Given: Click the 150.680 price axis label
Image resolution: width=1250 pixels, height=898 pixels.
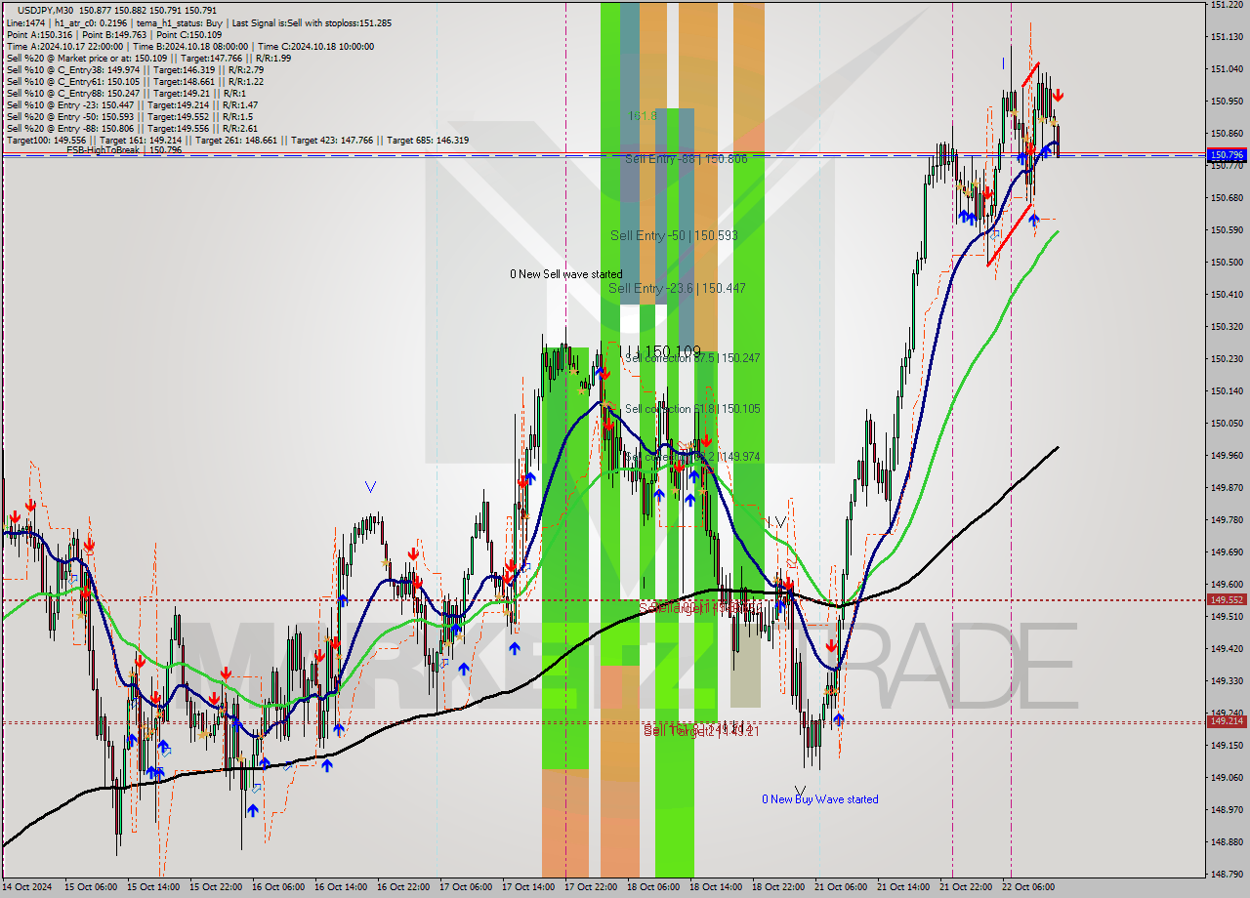Looking at the screenshot, I should [1227, 197].
